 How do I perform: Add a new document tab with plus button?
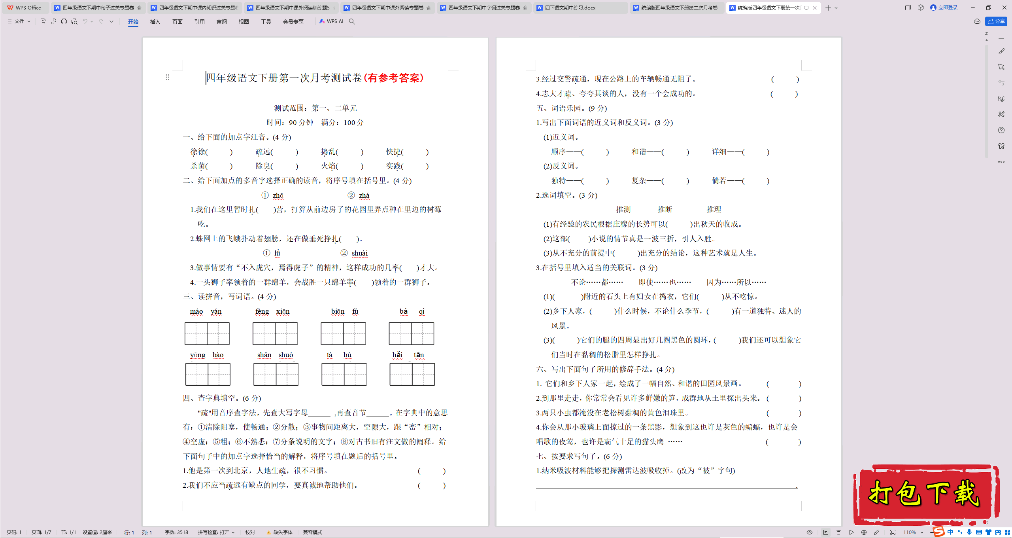[x=828, y=8]
